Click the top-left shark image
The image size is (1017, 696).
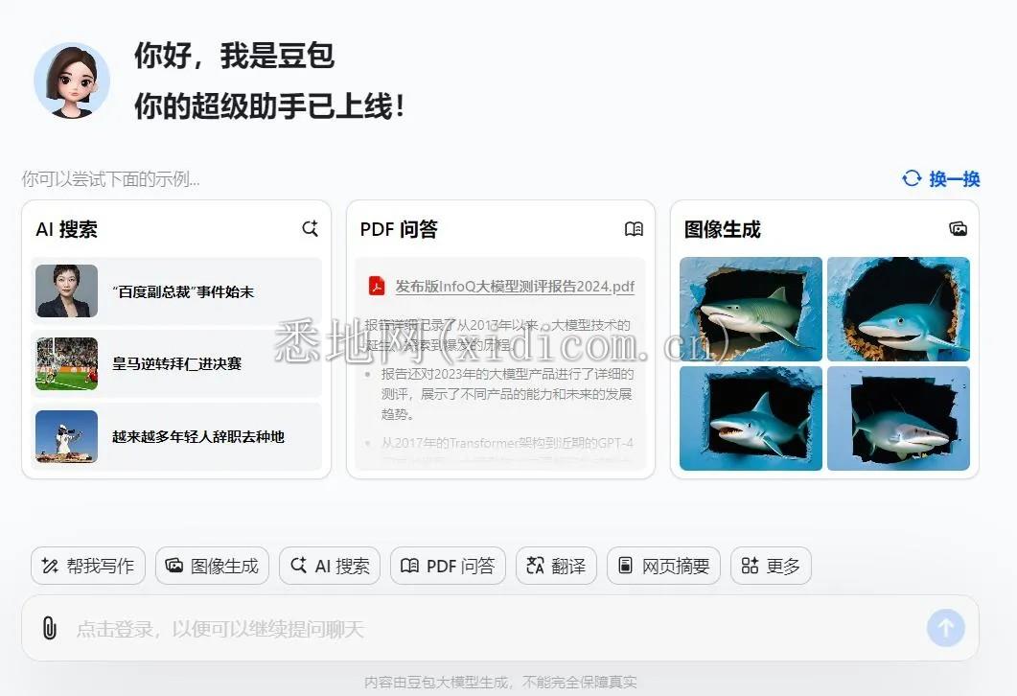[x=751, y=309]
